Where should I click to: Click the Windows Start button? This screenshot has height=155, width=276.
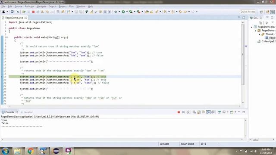(6, 151)
